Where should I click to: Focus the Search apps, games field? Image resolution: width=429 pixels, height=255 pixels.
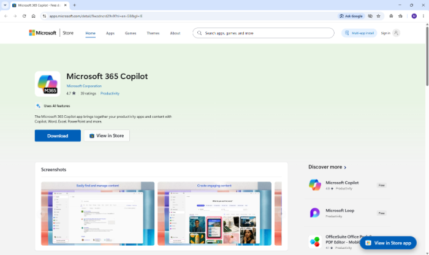(x=263, y=33)
